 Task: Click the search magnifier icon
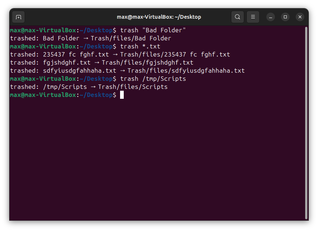(238, 17)
